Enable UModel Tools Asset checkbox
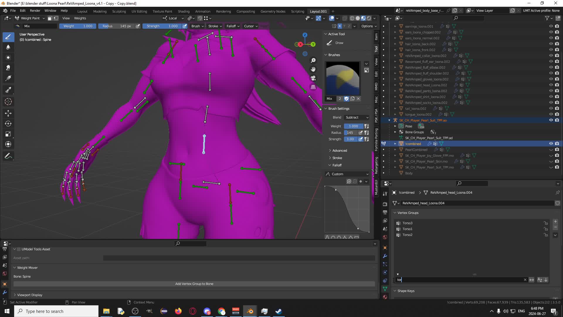 pyautogui.click(x=19, y=249)
